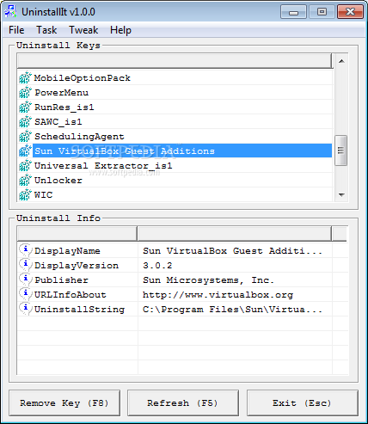Select the PowerMenu entry

tap(61, 93)
